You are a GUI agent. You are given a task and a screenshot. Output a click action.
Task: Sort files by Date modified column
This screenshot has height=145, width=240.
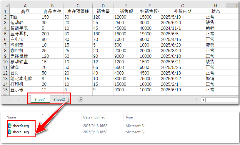[x=94, y=117]
